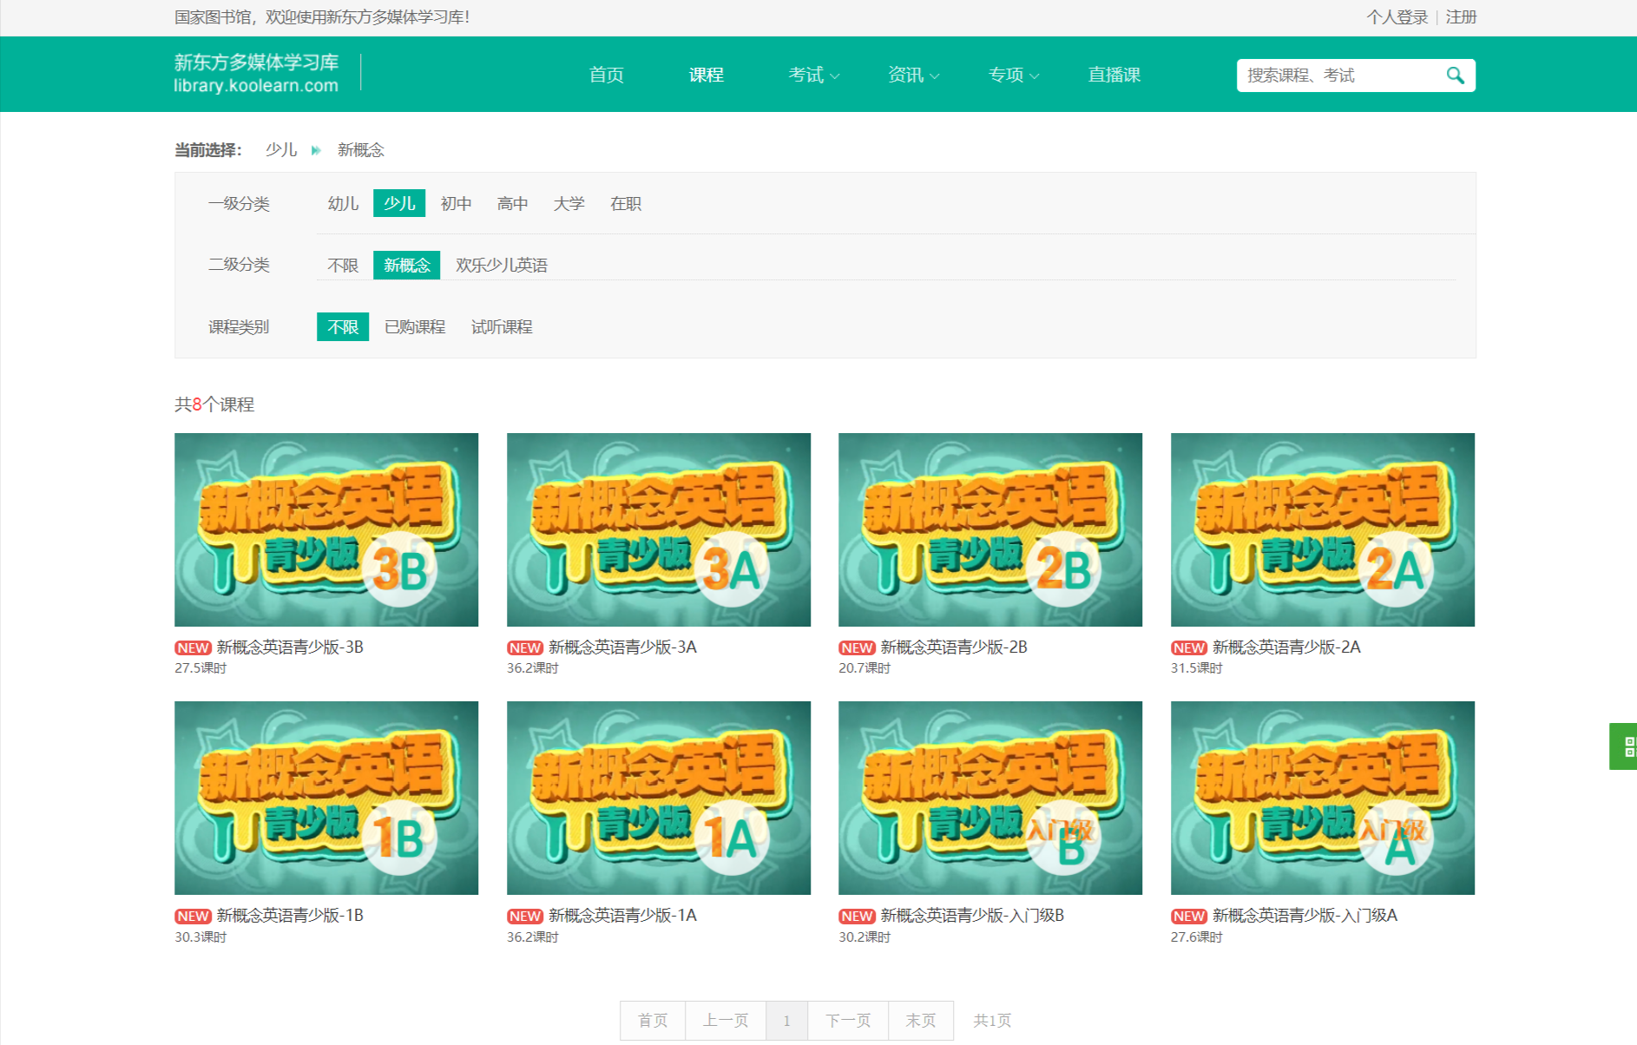Image resolution: width=1637 pixels, height=1045 pixels.
Task: Open the 新概念英语青少版-2B title link
Action: coord(954,647)
